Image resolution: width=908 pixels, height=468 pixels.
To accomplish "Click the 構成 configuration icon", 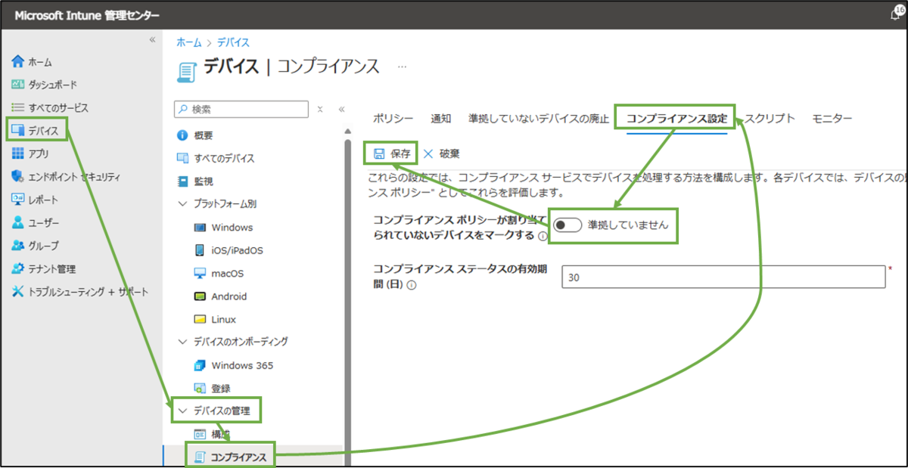I will pyautogui.click(x=200, y=434).
